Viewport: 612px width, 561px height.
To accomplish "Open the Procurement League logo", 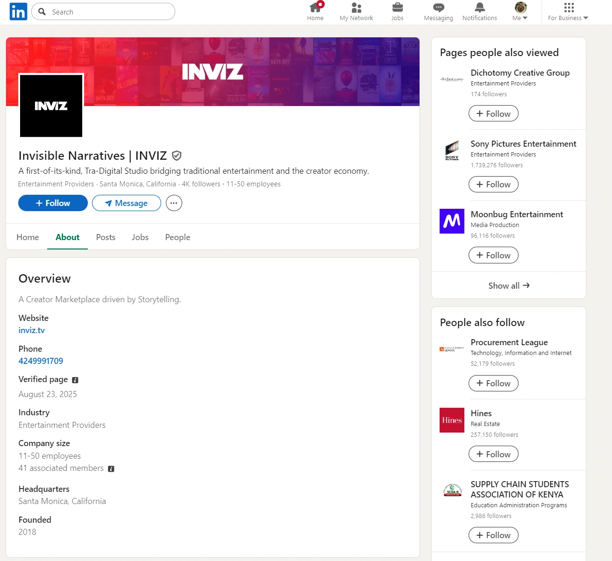I will coord(452,349).
